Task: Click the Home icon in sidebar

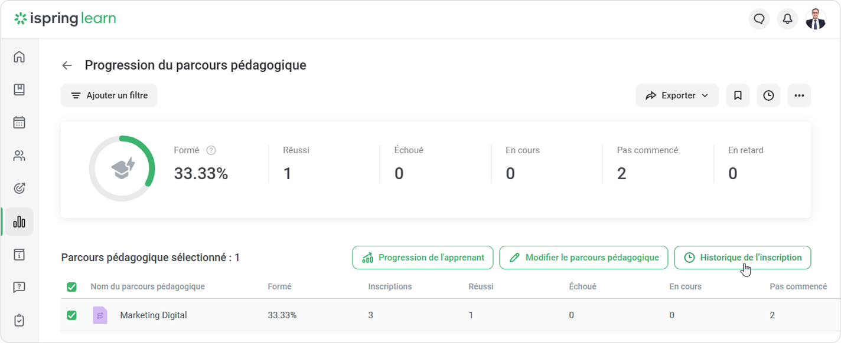Action: pyautogui.click(x=19, y=57)
